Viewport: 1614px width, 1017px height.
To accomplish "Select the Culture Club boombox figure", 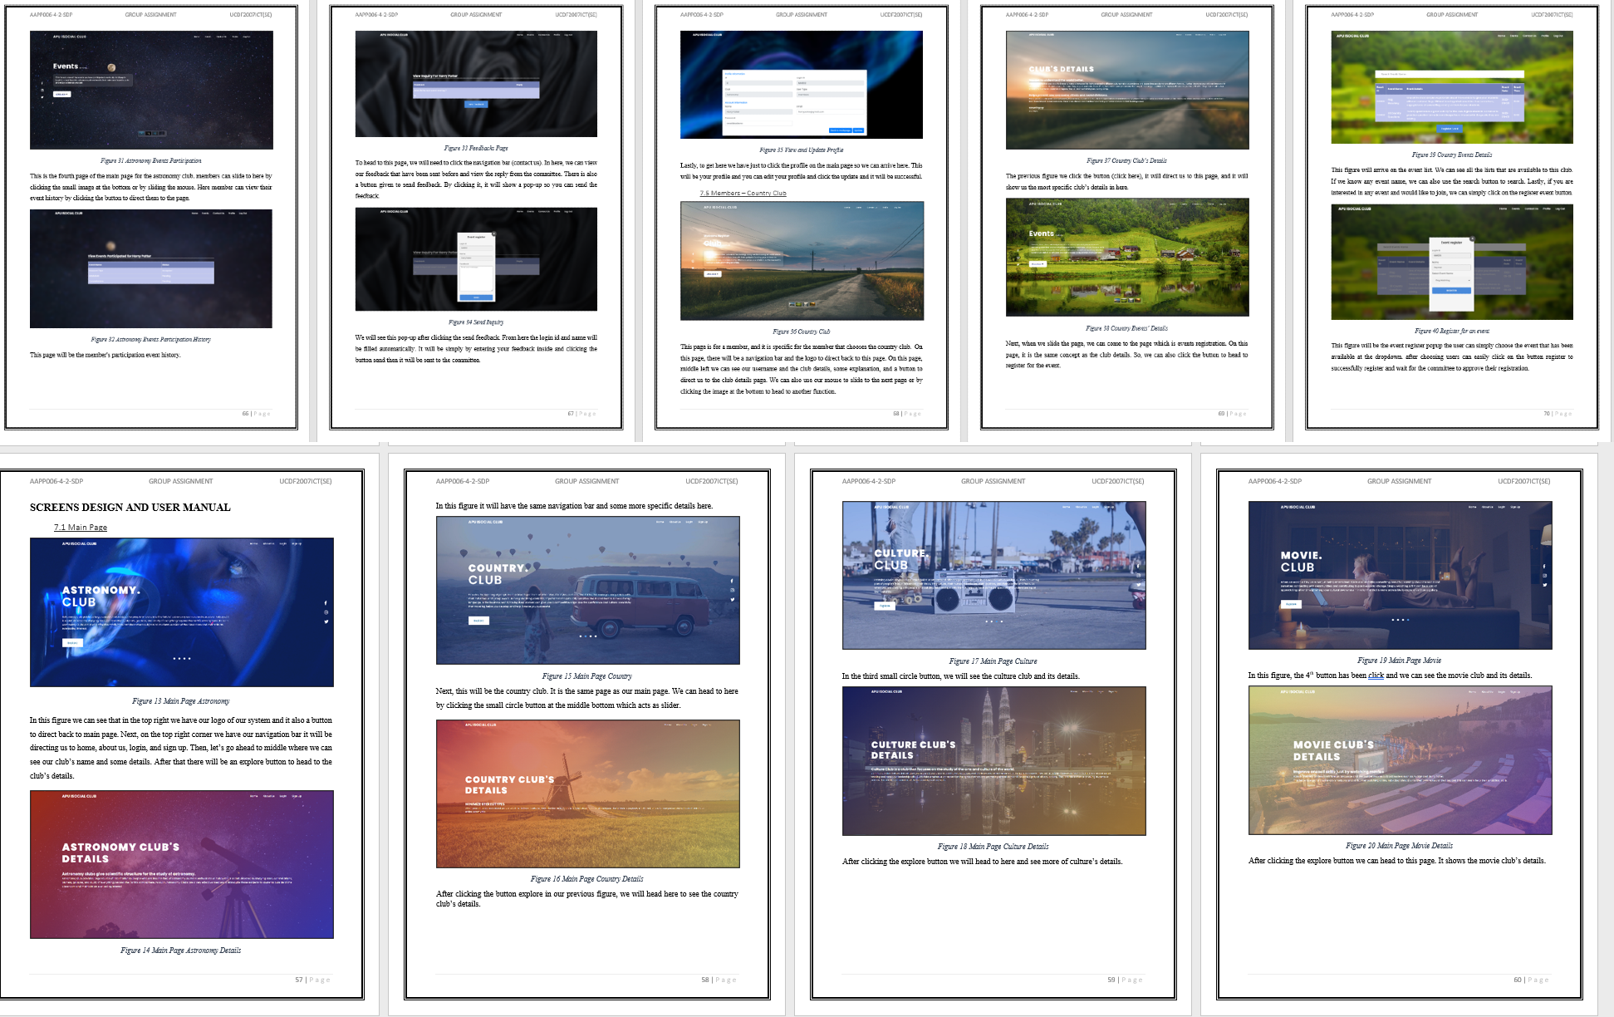I will click(x=993, y=575).
